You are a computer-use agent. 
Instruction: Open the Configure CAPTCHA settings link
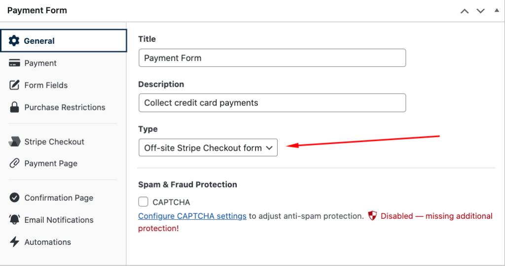tap(192, 216)
